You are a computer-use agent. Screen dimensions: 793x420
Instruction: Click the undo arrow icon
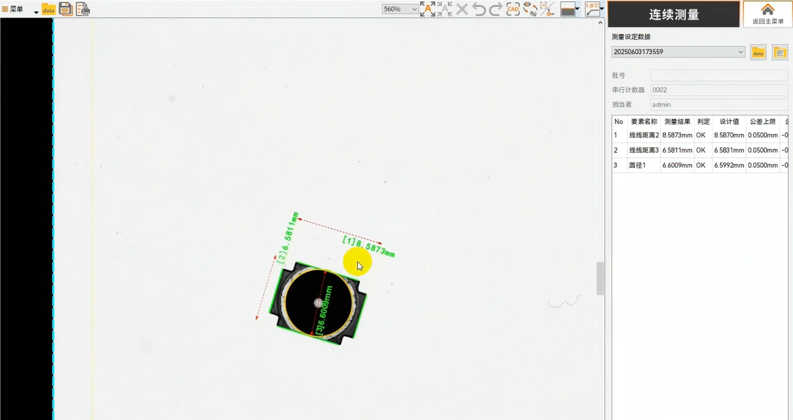click(x=479, y=9)
